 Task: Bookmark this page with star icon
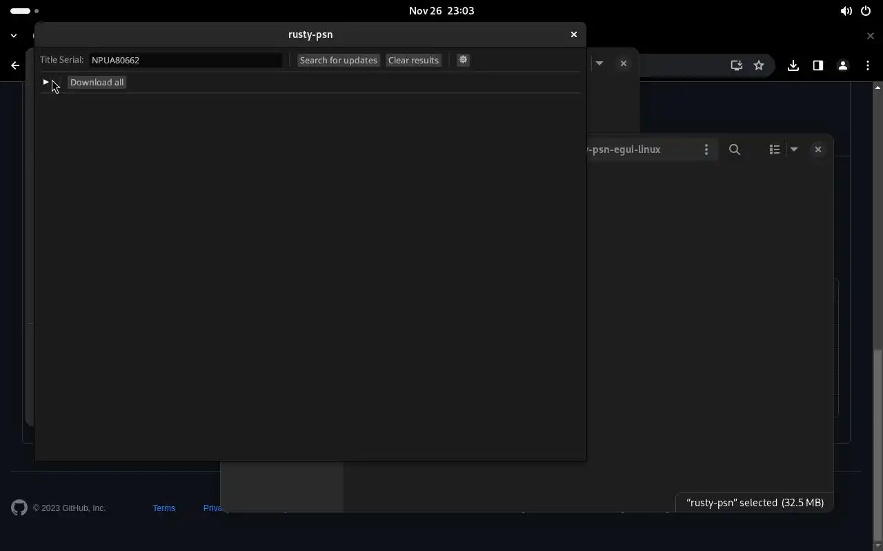(x=759, y=65)
